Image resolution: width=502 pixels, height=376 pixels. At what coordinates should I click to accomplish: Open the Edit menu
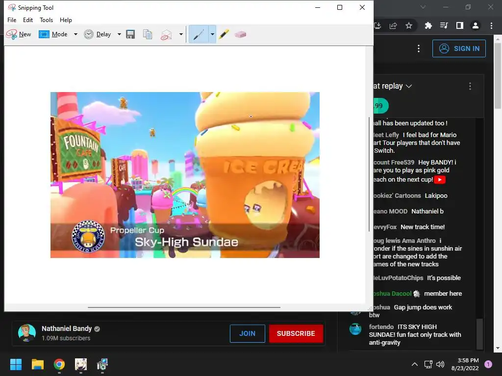(x=28, y=20)
